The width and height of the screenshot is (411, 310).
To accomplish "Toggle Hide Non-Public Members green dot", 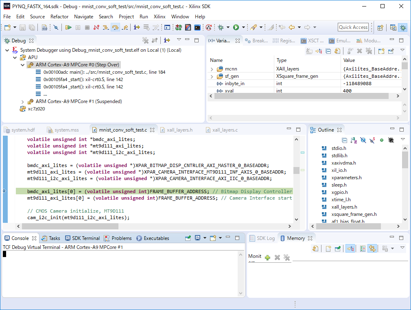I will [382, 141].
